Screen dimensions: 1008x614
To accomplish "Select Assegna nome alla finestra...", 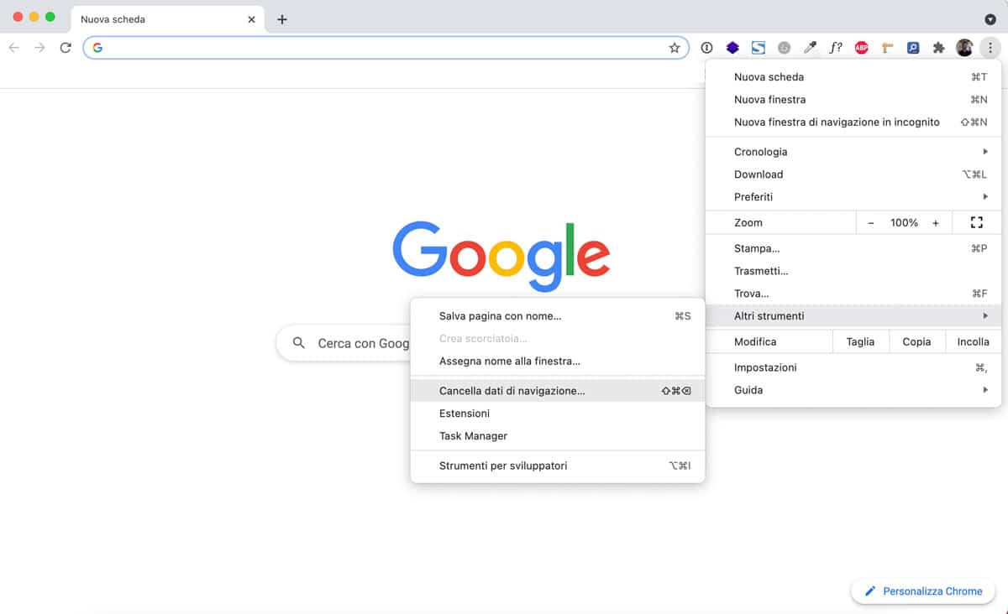I will tap(558, 362).
